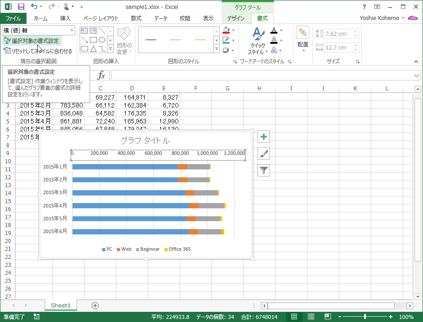Select column H header
This screenshot has width=423, height=322.
coord(259,88)
